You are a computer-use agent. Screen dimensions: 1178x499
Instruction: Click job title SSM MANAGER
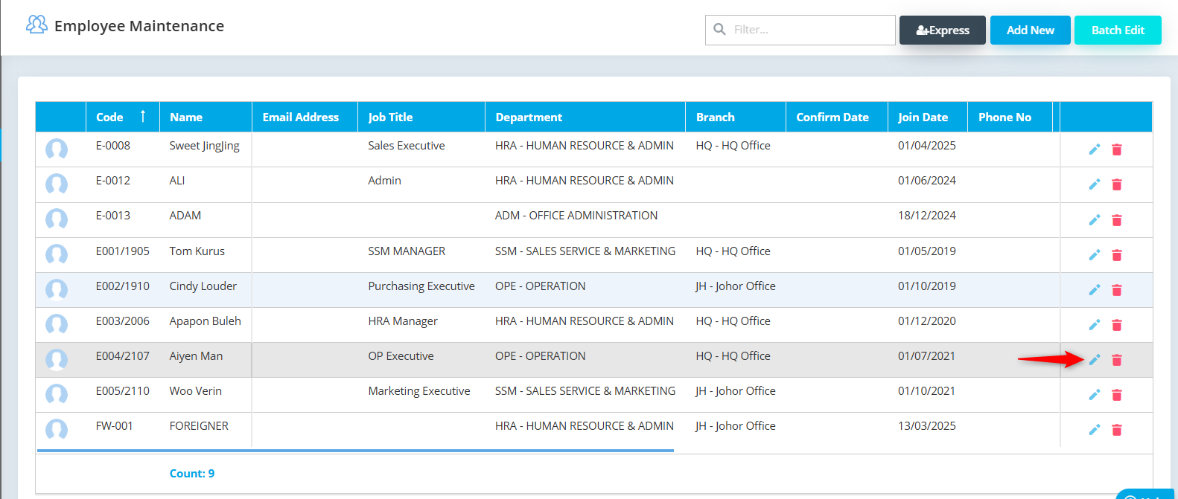pos(407,251)
